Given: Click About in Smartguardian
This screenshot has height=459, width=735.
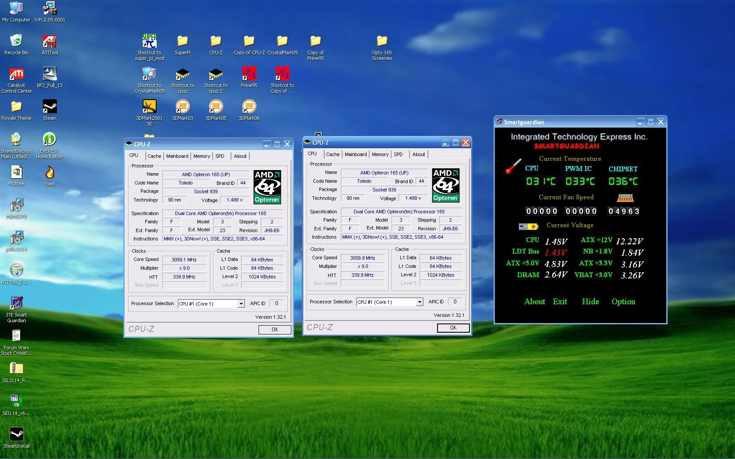Looking at the screenshot, I should coord(535,302).
